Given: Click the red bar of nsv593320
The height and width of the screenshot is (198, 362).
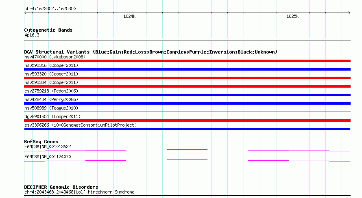Looking at the screenshot, I should click(x=187, y=78).
